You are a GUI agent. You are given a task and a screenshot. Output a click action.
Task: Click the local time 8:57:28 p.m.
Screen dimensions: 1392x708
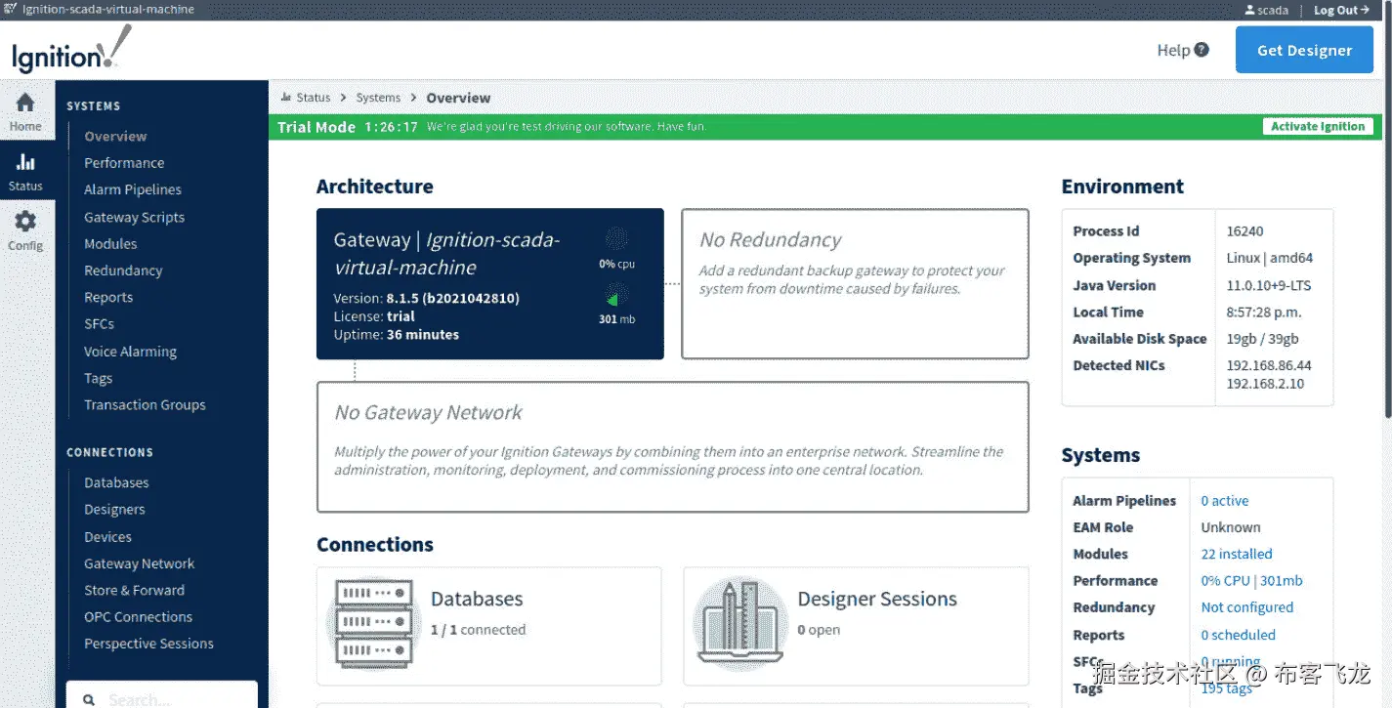click(1265, 312)
